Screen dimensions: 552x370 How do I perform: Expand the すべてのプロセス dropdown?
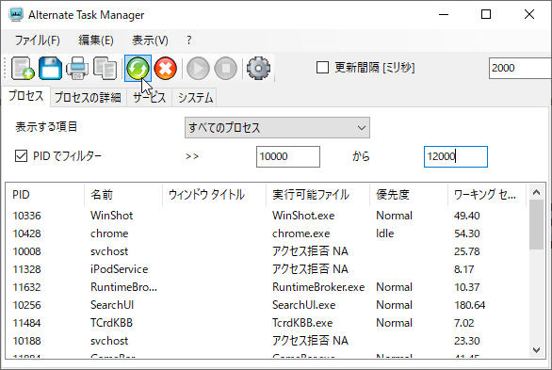[x=277, y=127]
